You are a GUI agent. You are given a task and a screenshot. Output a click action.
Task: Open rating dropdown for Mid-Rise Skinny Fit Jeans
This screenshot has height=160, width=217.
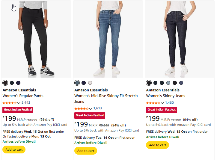pyautogui.click(x=91, y=109)
